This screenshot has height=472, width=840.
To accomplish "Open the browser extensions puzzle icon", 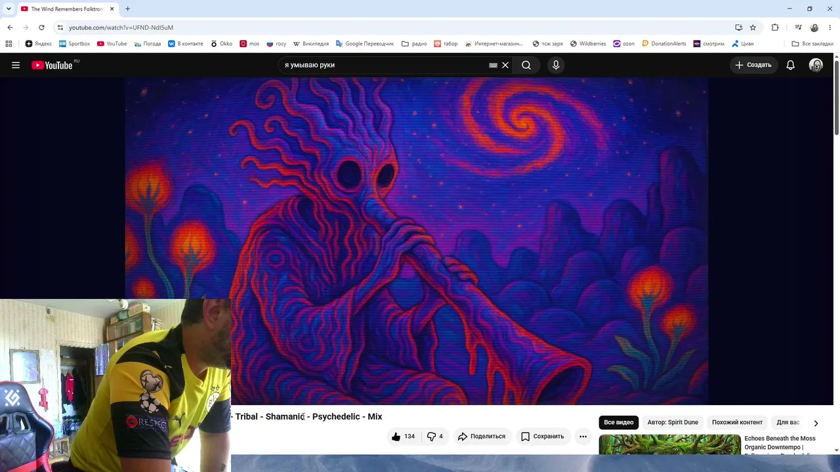I will point(775,28).
